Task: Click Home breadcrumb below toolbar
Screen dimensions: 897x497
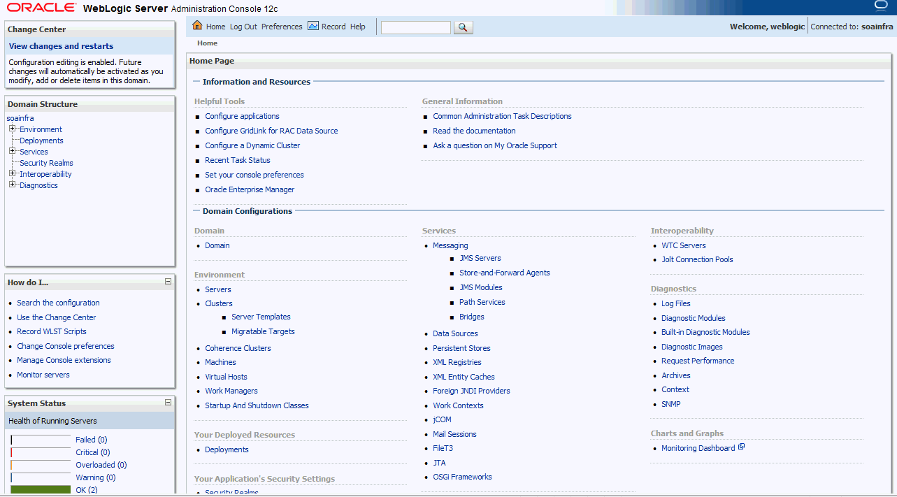Action: click(207, 43)
